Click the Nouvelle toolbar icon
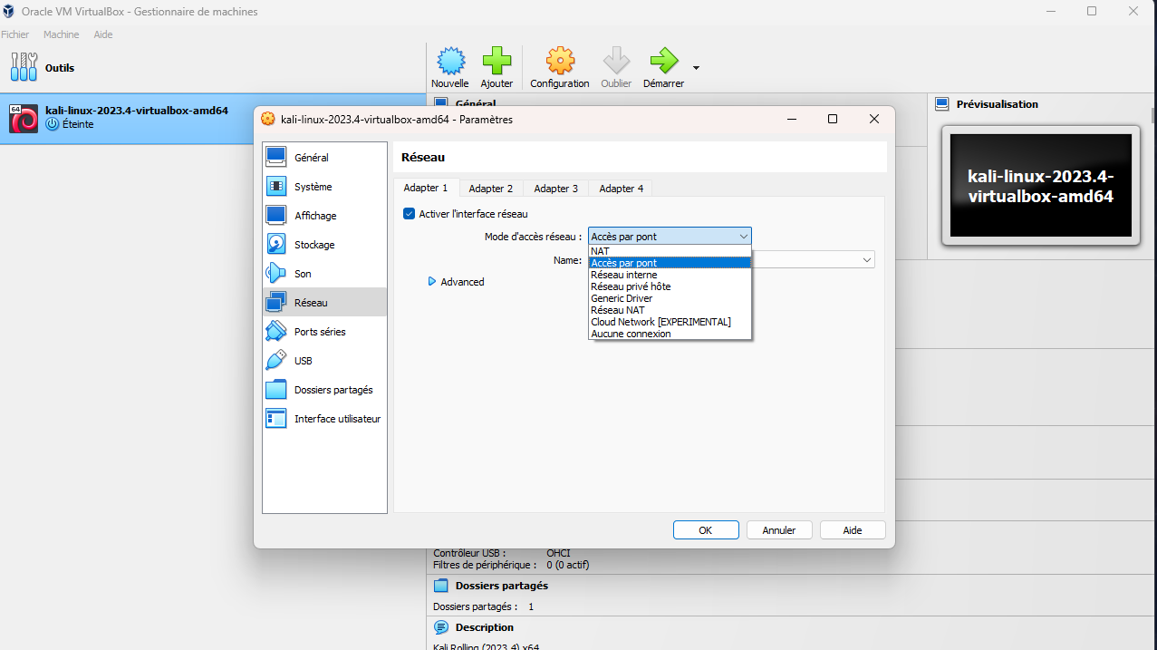 coord(450,62)
